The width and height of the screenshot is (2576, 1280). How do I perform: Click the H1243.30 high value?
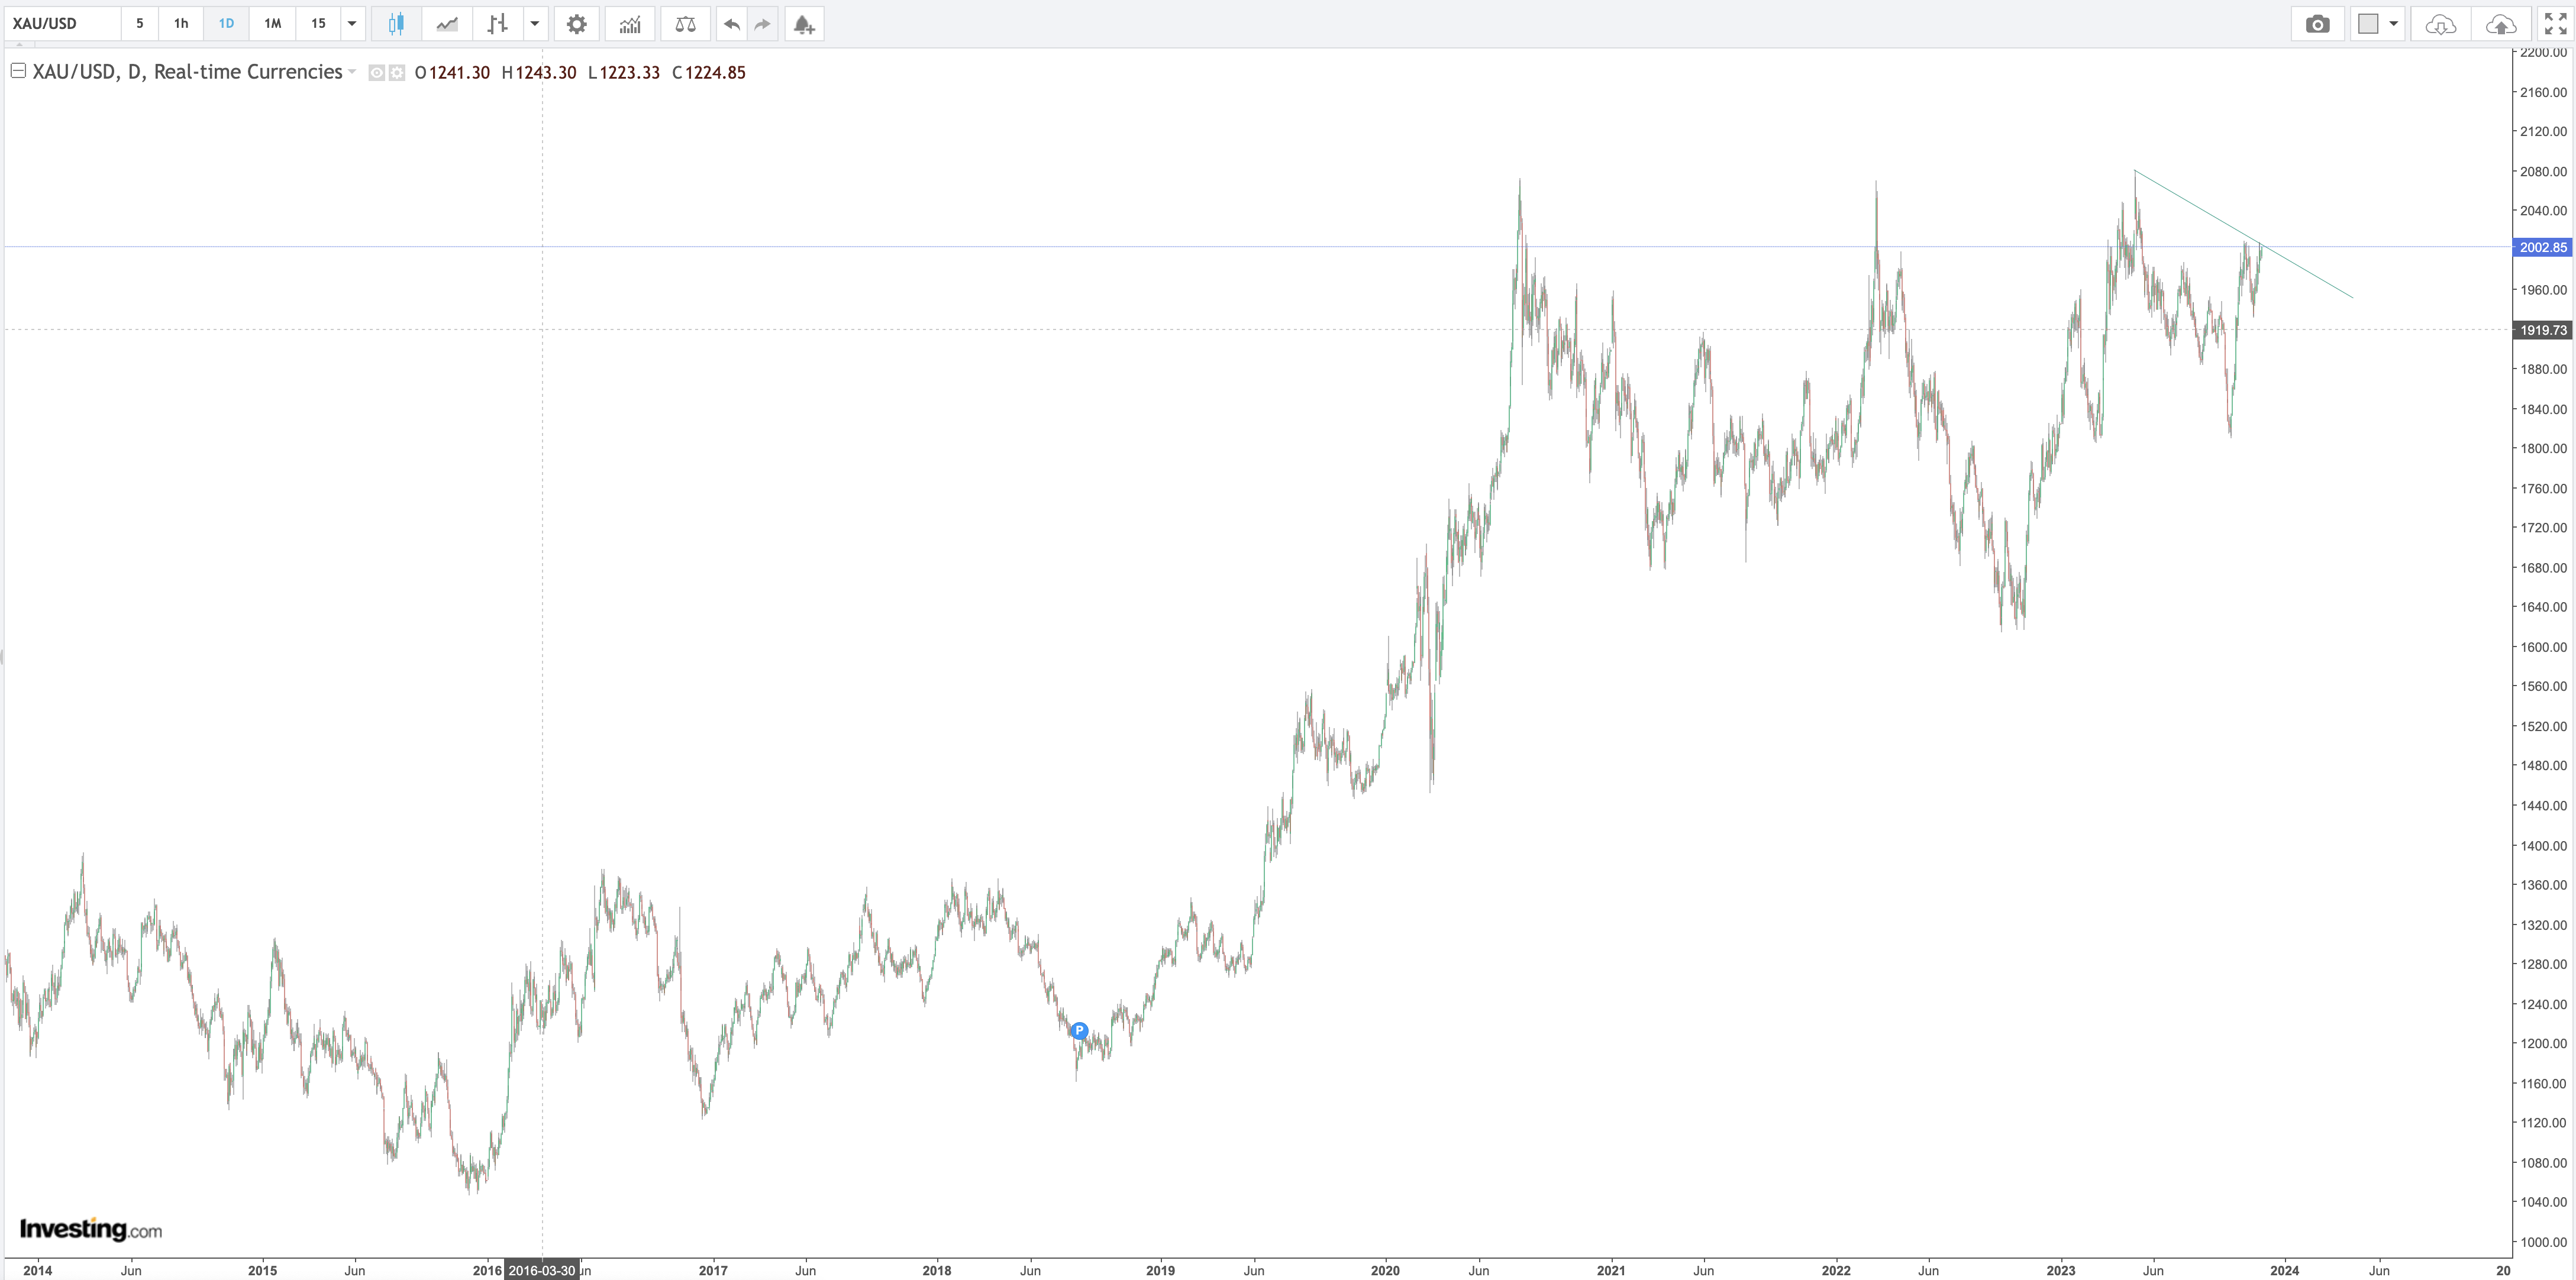(539, 72)
